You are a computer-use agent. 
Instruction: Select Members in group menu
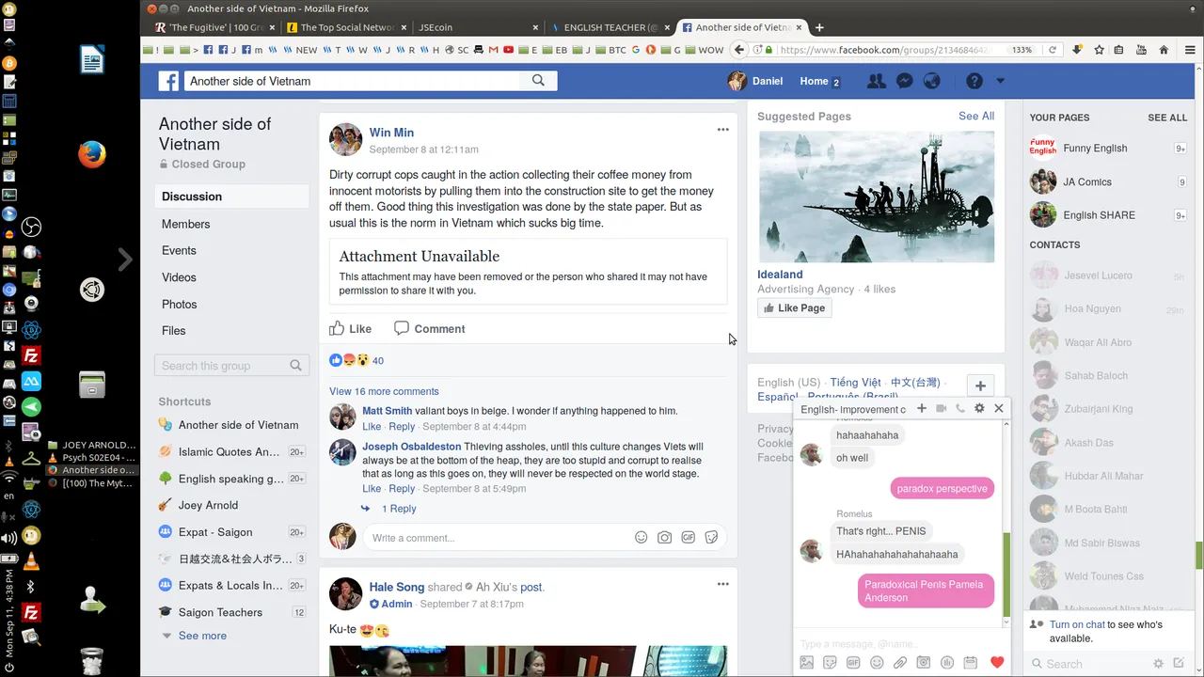tap(185, 224)
